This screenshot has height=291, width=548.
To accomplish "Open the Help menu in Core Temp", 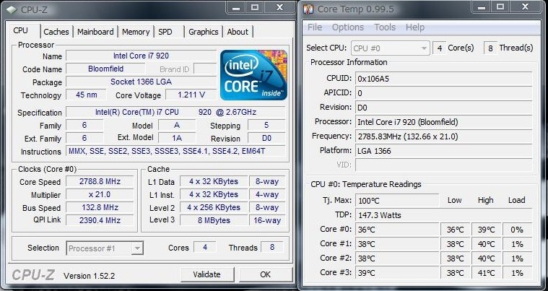I will coord(415,27).
